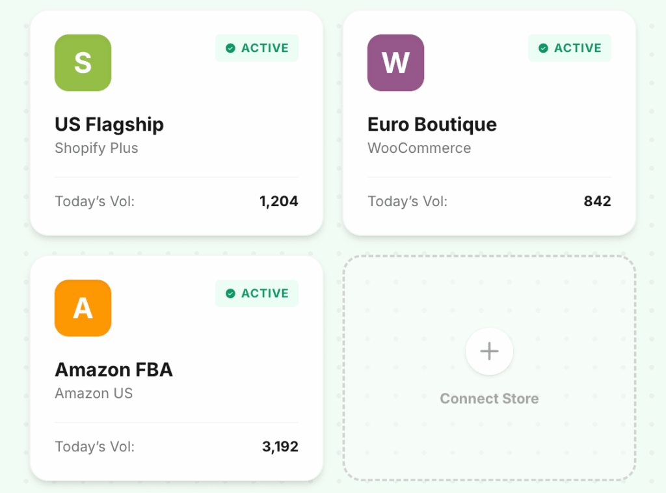Open the Amazon FBA store title

coord(114,370)
